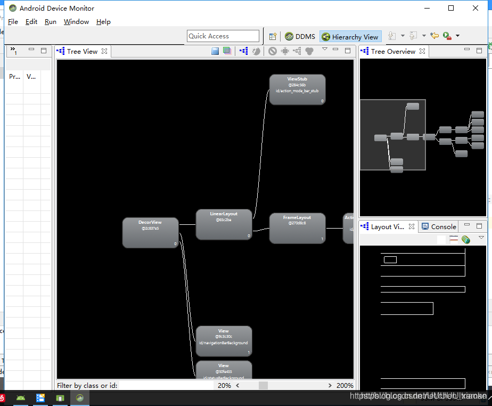Open Android Studio from the taskbar

pos(21,398)
